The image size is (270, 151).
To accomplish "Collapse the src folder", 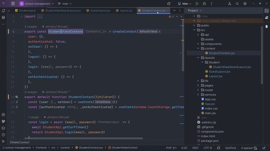I will (194, 30).
